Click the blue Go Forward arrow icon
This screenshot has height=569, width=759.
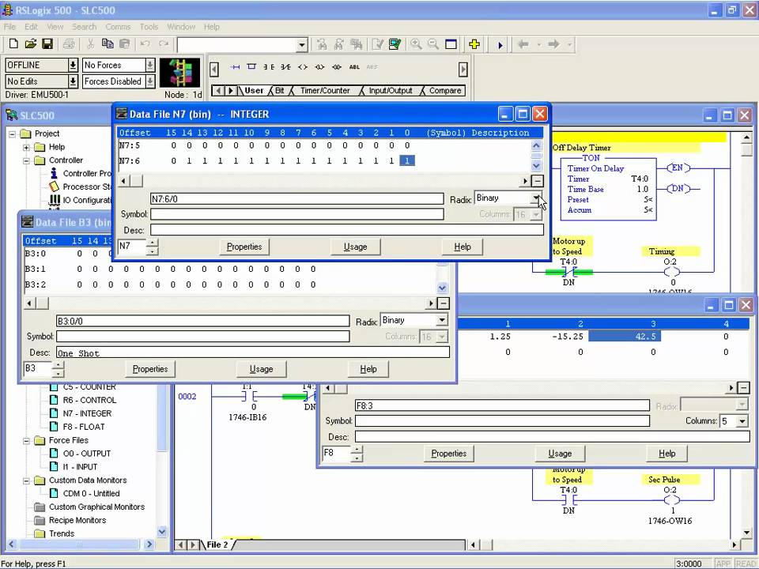tap(500, 45)
